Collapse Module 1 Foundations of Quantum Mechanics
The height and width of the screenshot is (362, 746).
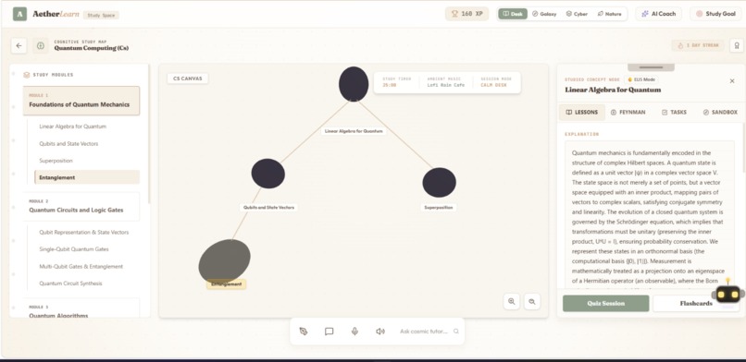coord(81,101)
